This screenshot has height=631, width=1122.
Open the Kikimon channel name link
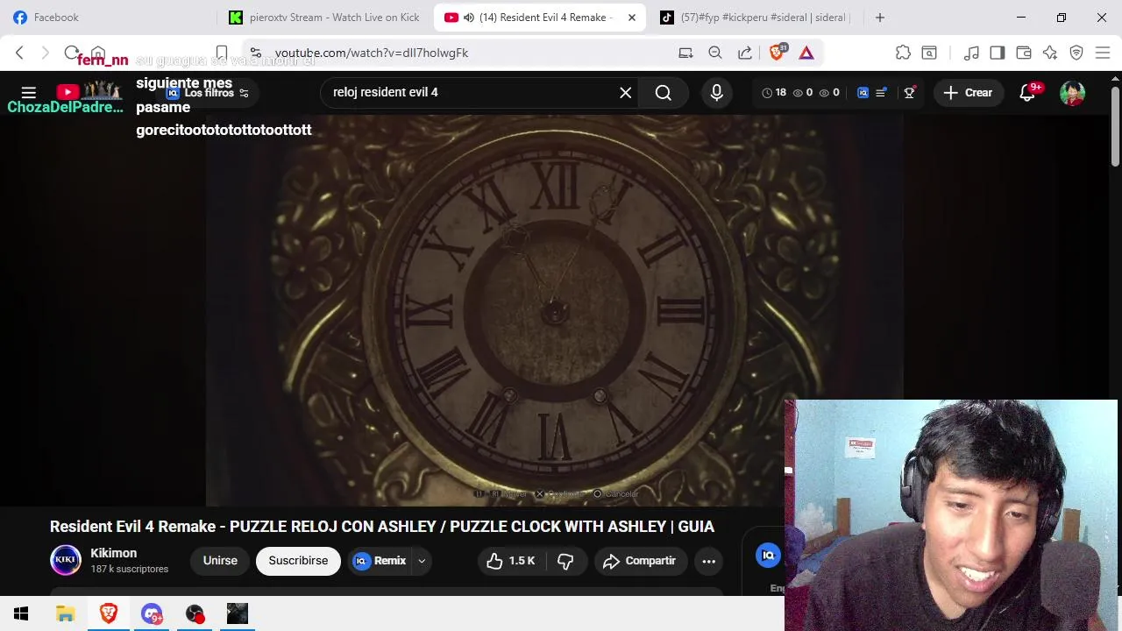coord(114,553)
